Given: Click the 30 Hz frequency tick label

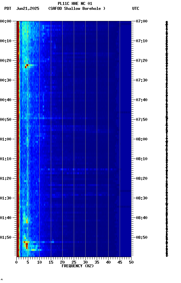Looking at the screenshot, I should [85, 263].
